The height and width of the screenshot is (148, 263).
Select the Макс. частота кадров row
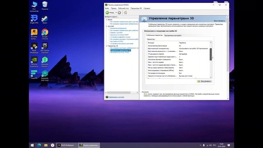178,62
